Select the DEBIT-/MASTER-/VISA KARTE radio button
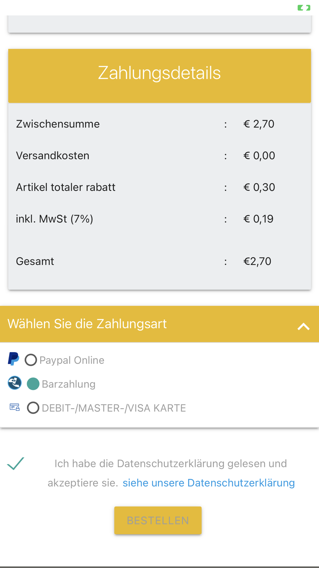 (x=33, y=408)
